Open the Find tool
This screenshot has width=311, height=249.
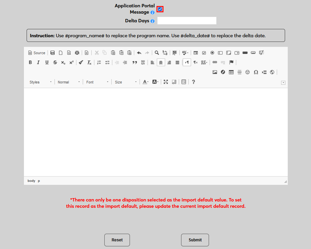pyautogui.click(x=157, y=53)
